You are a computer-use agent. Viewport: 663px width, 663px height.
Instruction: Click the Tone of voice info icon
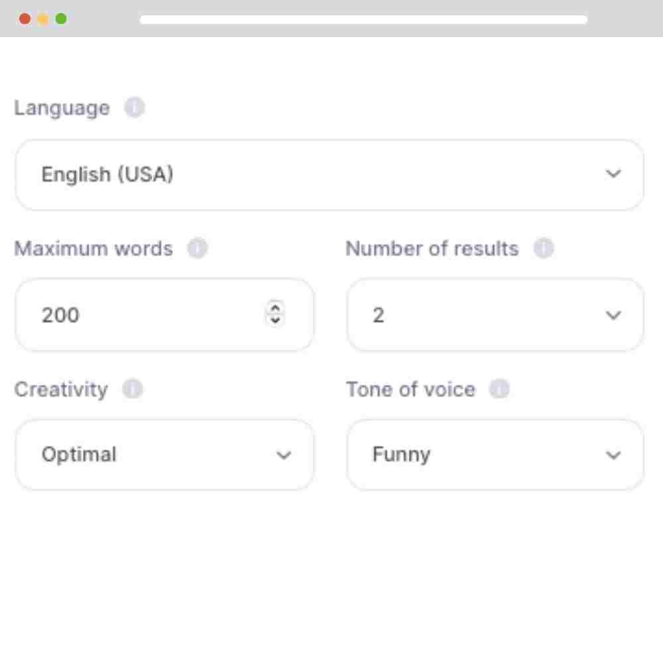coord(499,389)
